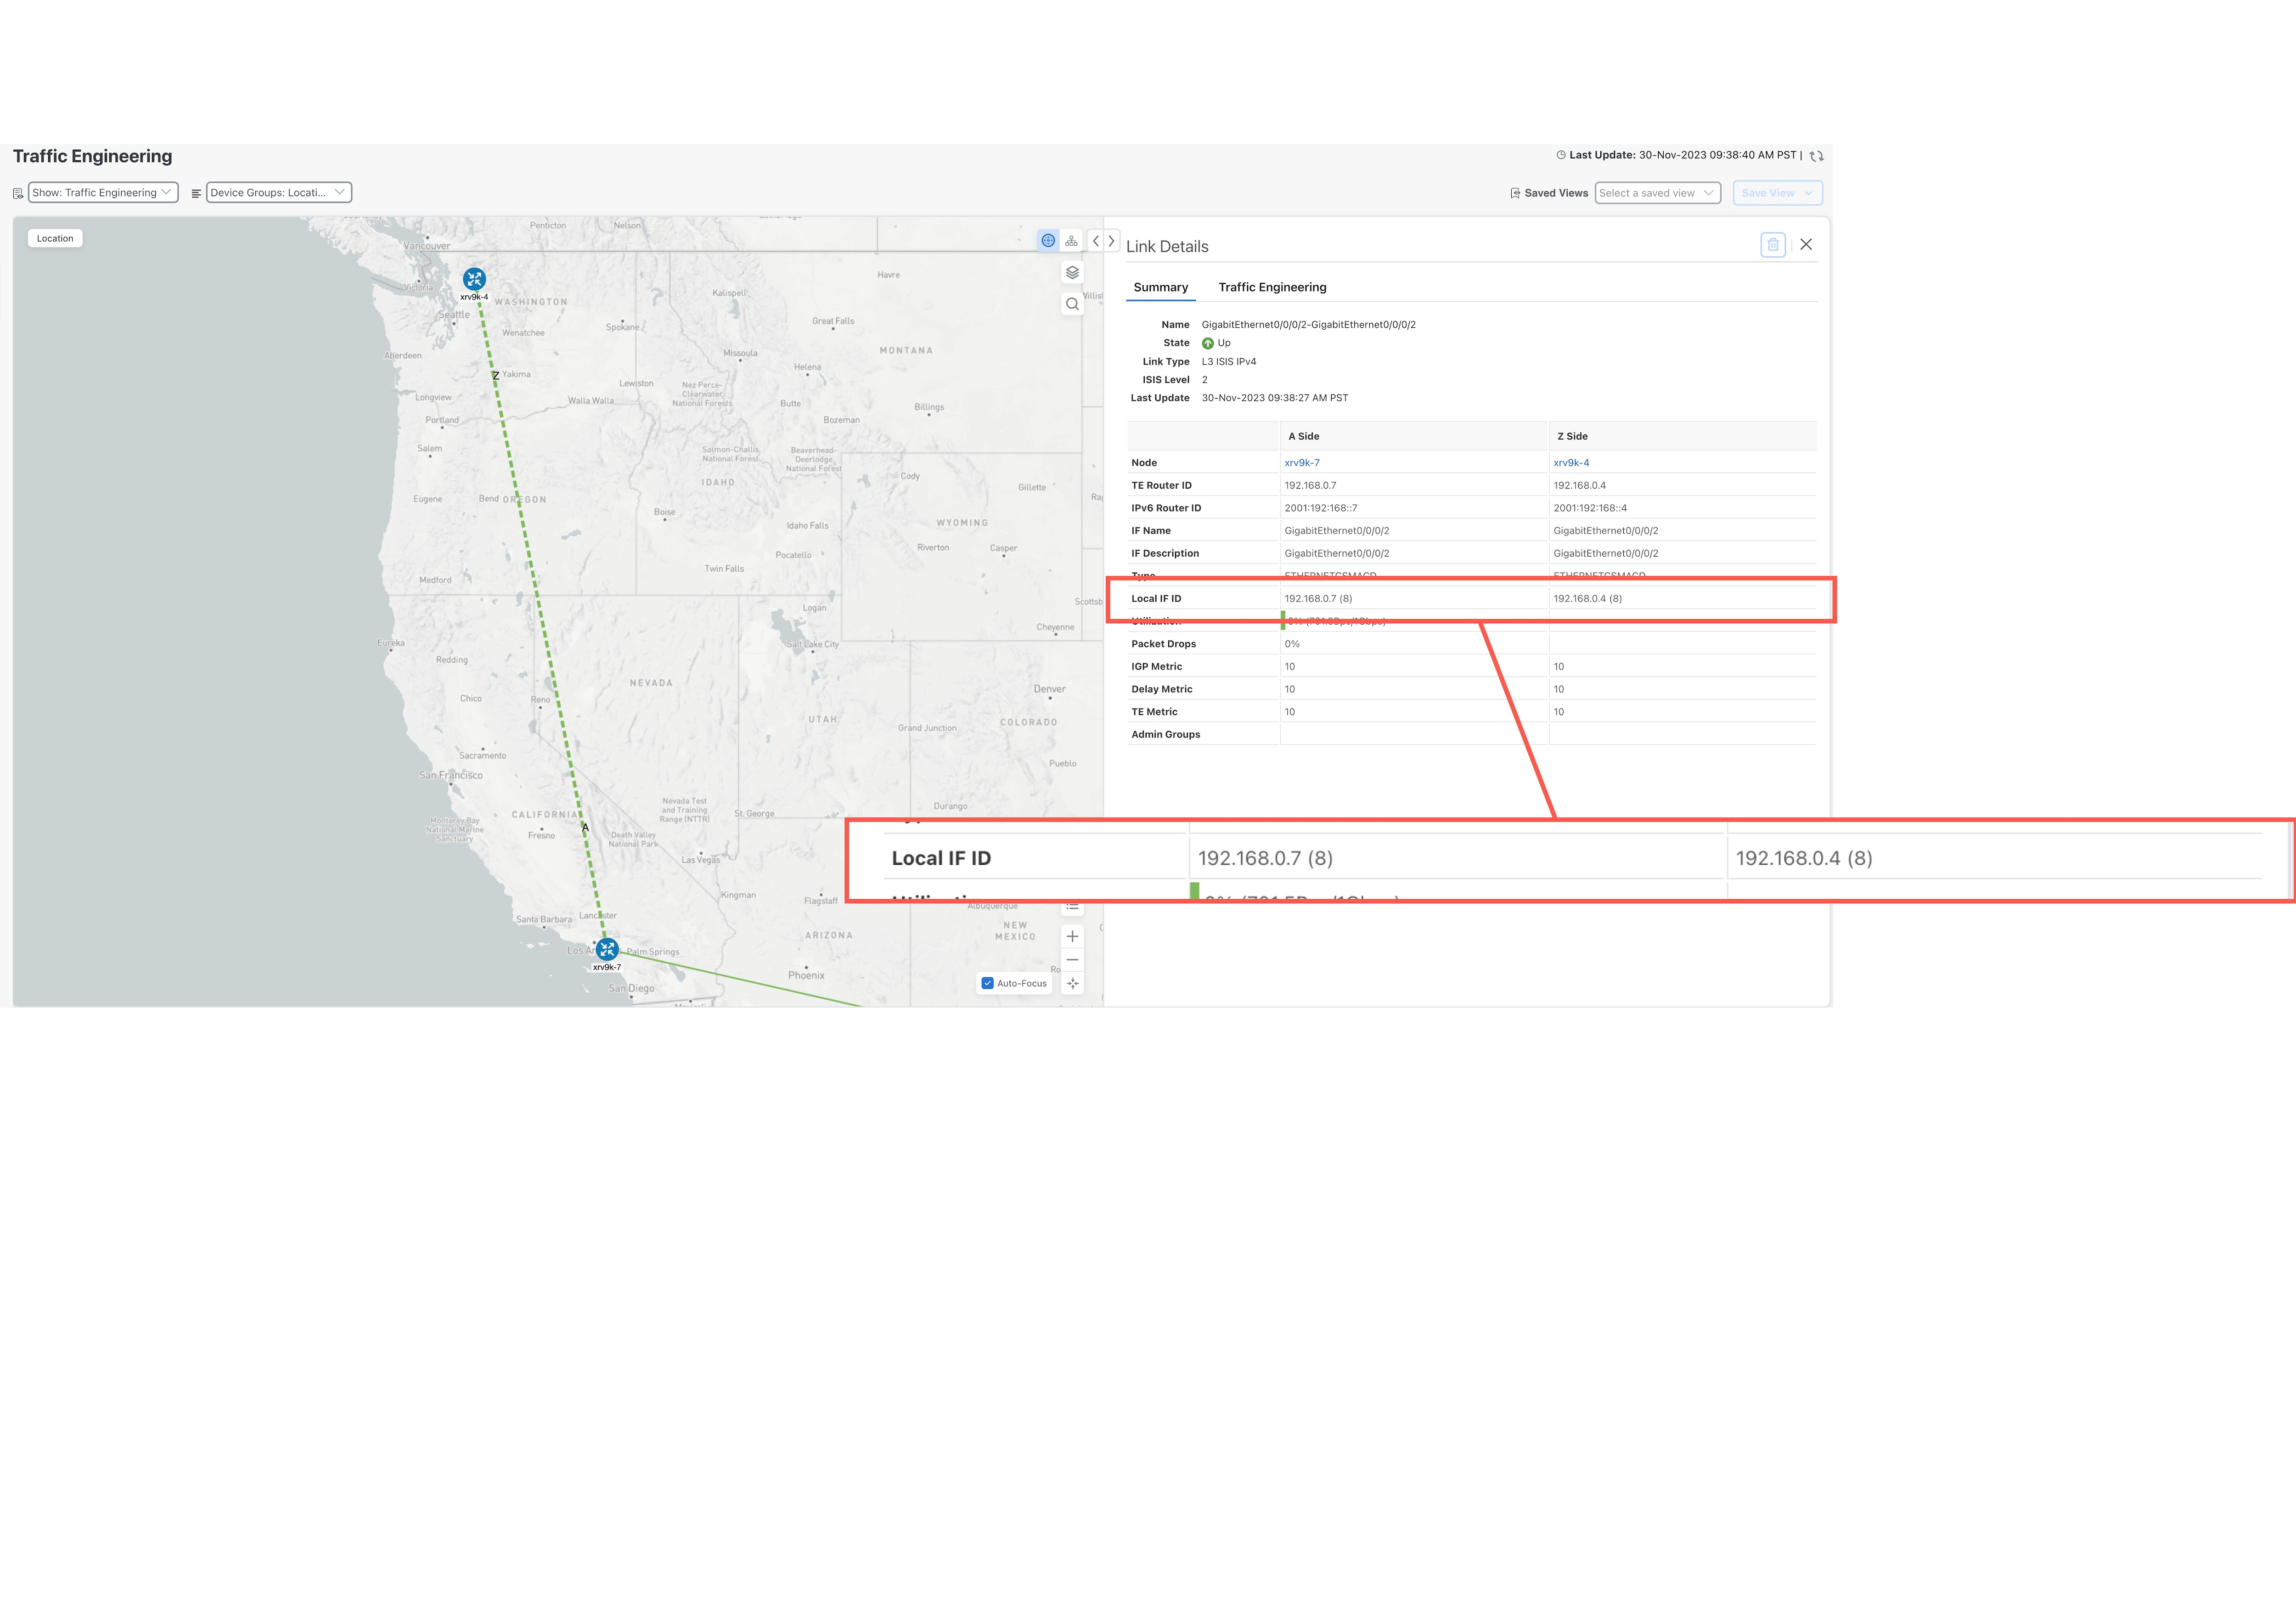Switch to geographical globe map view
This screenshot has height=1622, width=2296.
pyautogui.click(x=1048, y=240)
